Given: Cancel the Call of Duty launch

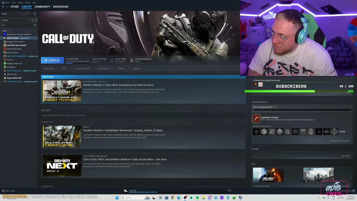Looking at the screenshot, I should pyautogui.click(x=52, y=60).
